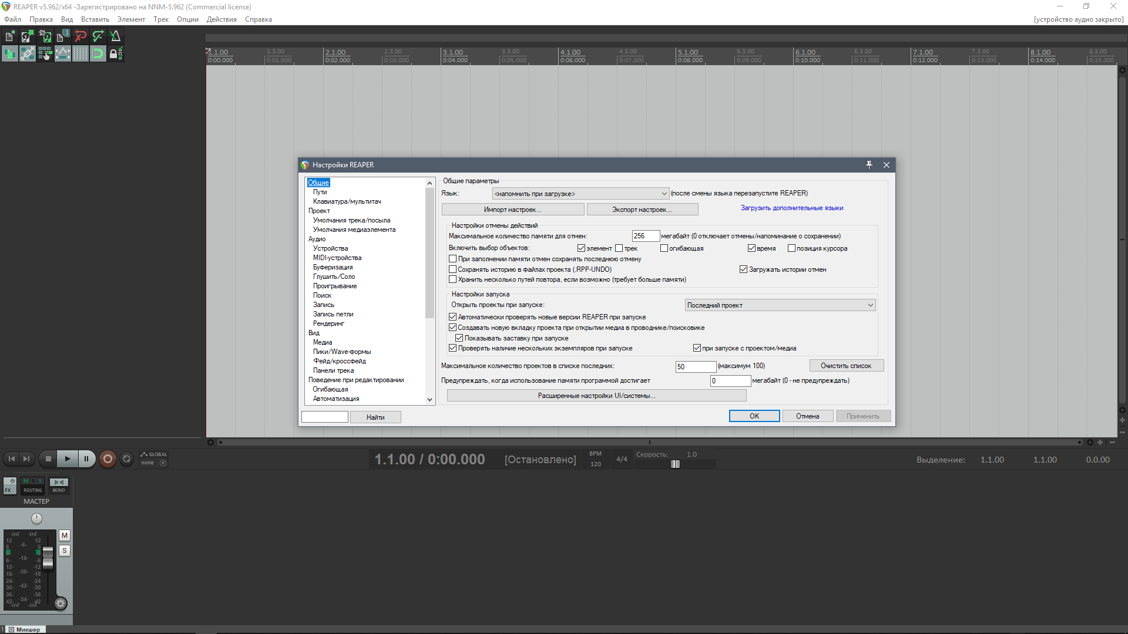
Task: Click the red Undo arrow icon
Action: coord(80,36)
